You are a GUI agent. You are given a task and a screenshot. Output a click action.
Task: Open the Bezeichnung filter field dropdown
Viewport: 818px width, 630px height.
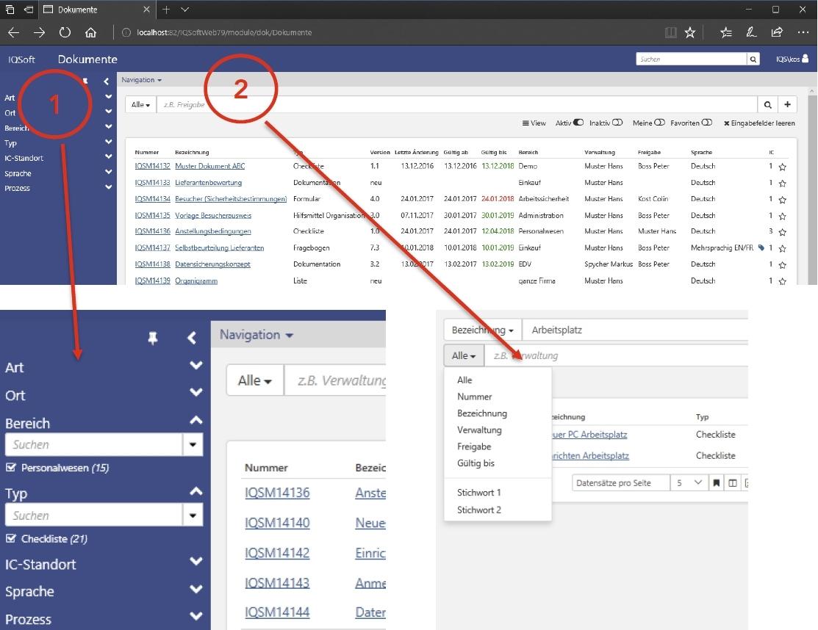(x=483, y=330)
